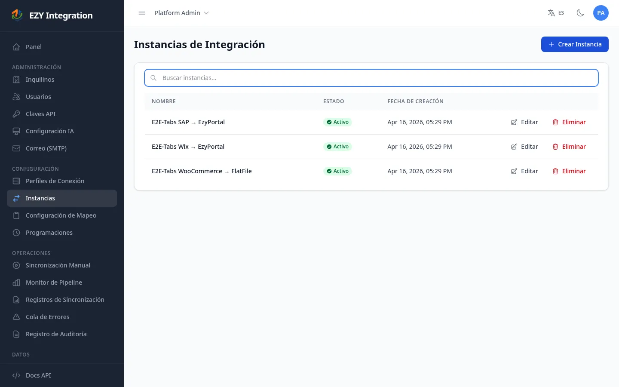619x387 pixels.
Task: Click the trash icon for E2E-Tabs Wix row
Action: coord(555,147)
